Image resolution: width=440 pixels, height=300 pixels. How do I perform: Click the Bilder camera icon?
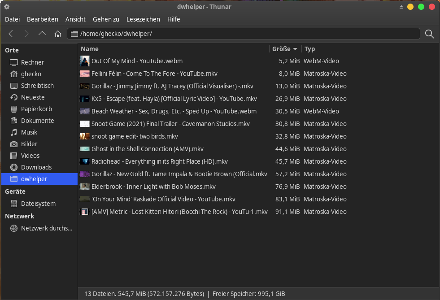[14, 144]
